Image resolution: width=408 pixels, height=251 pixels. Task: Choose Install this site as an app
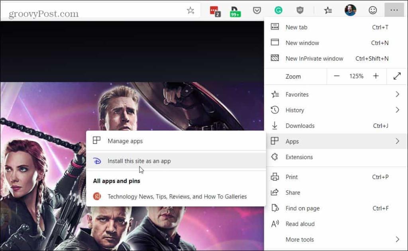coord(176,161)
